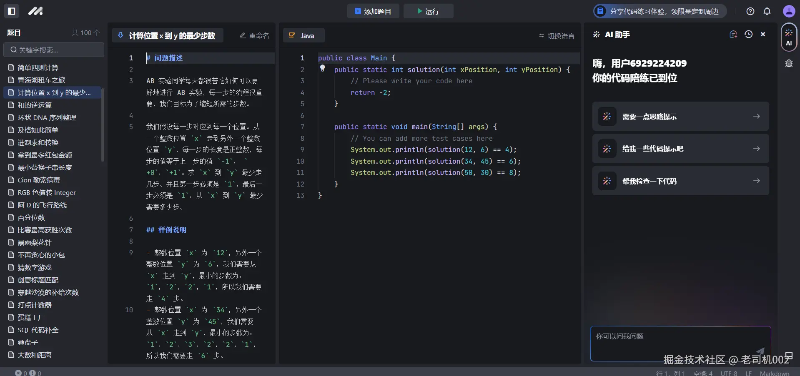Click the 重命名 rename button
Screen dimensions: 800x376
coord(254,36)
